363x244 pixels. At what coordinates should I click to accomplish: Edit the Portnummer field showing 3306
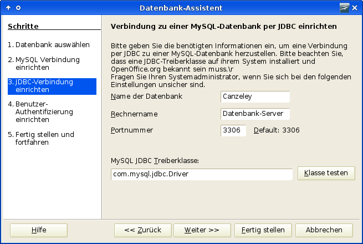(x=233, y=130)
